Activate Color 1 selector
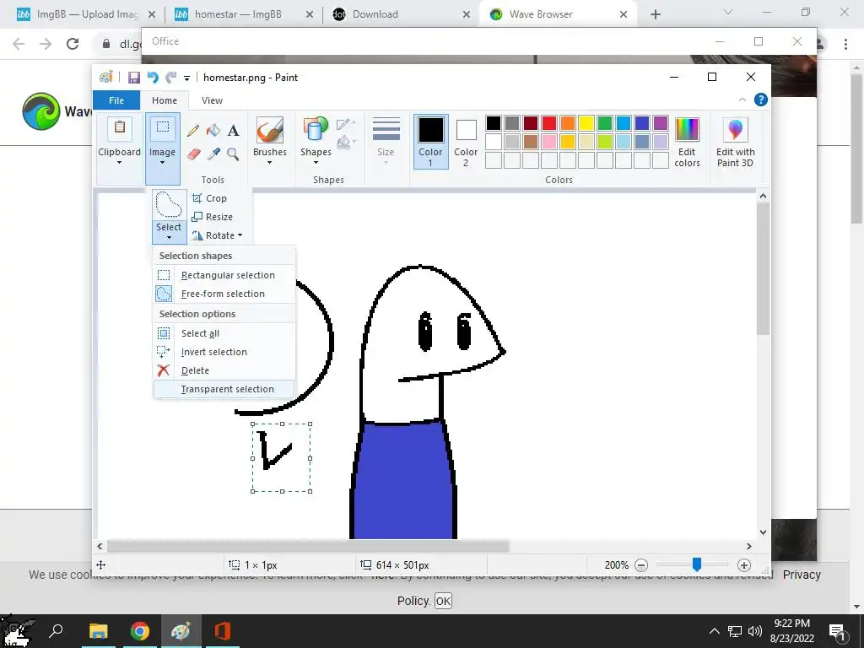 click(430, 142)
